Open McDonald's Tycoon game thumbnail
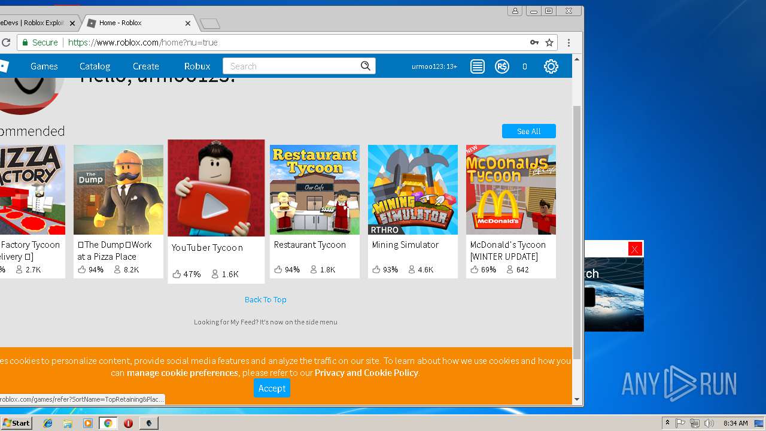The height and width of the screenshot is (431, 766). [x=511, y=190]
